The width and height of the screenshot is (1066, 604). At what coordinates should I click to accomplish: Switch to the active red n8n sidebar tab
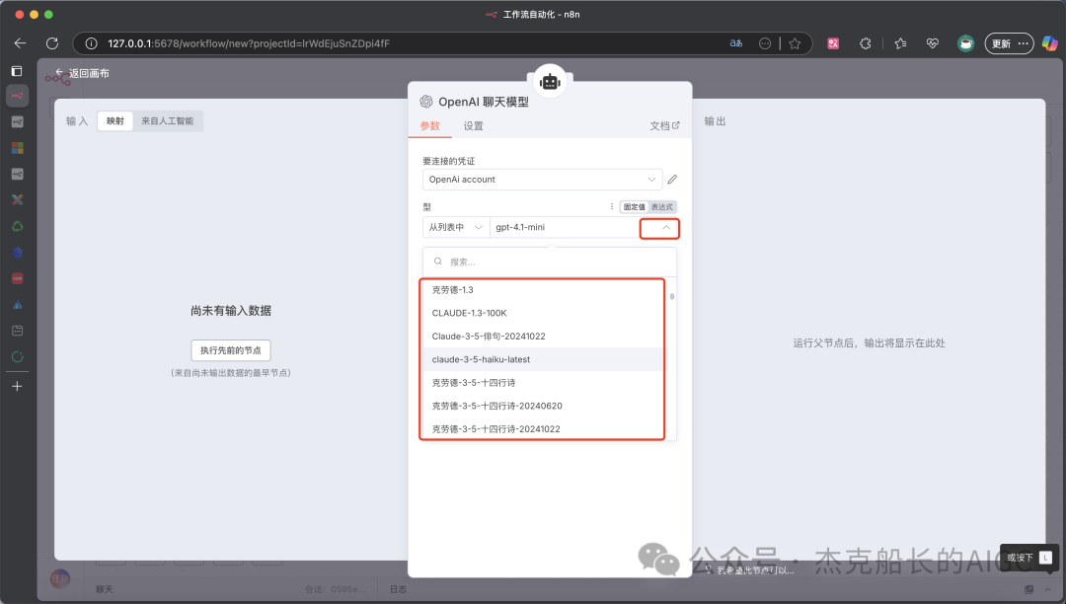[x=18, y=96]
